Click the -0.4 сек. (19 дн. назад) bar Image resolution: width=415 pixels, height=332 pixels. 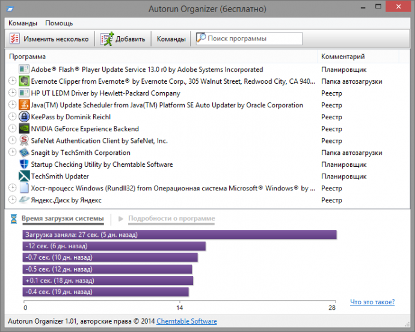pyautogui.click(x=106, y=292)
